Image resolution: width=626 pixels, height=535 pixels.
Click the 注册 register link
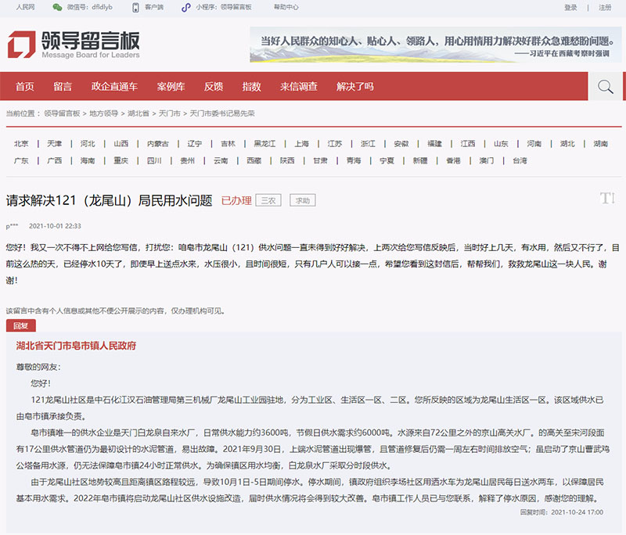605,7
